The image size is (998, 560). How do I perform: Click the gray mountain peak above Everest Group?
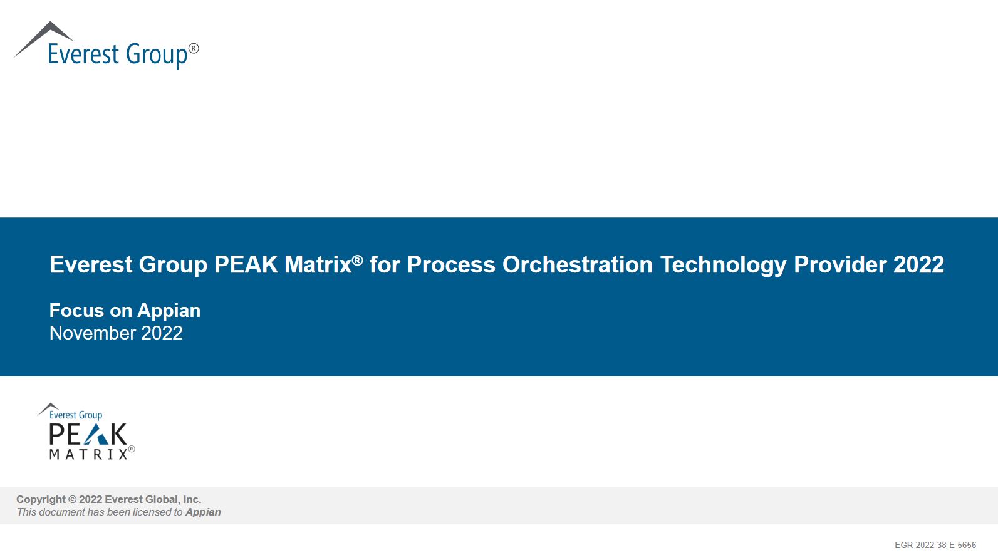click(x=44, y=39)
